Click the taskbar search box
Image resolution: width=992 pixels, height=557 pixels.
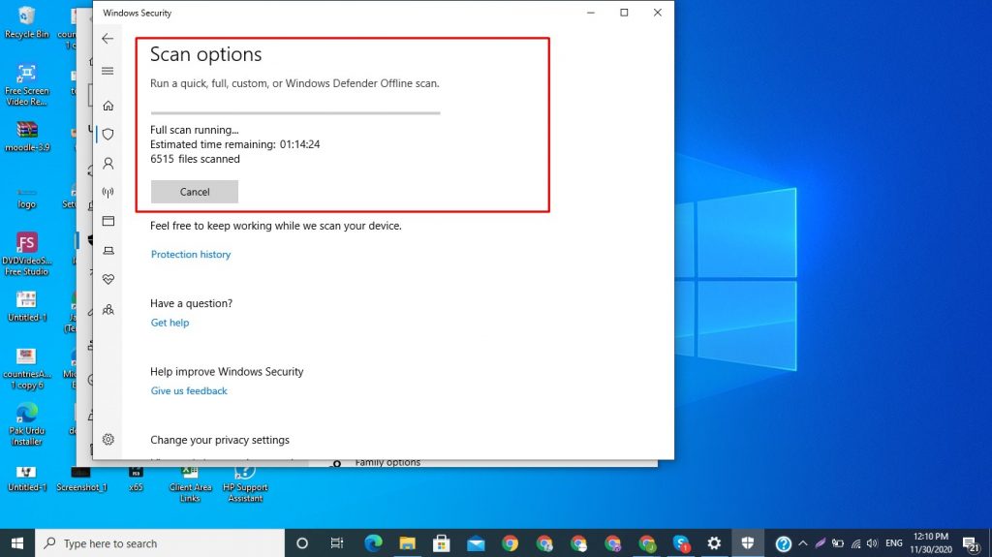[x=160, y=543]
